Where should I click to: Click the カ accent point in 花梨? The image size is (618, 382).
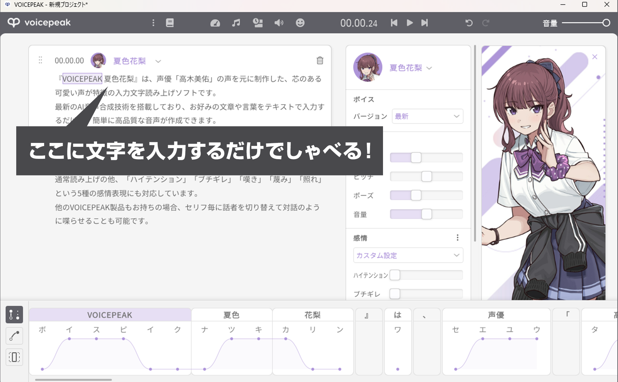click(x=286, y=339)
